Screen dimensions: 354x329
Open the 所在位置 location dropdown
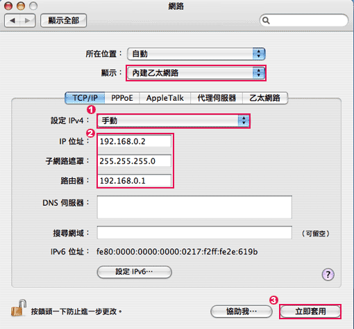tap(196, 54)
